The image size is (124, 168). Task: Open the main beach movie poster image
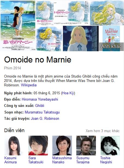[18, 26]
